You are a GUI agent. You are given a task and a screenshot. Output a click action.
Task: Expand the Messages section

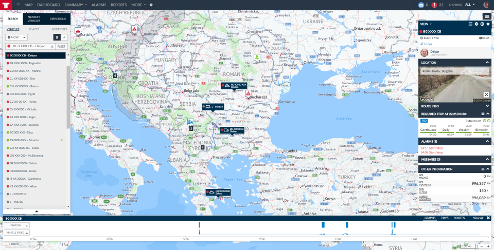click(488, 160)
